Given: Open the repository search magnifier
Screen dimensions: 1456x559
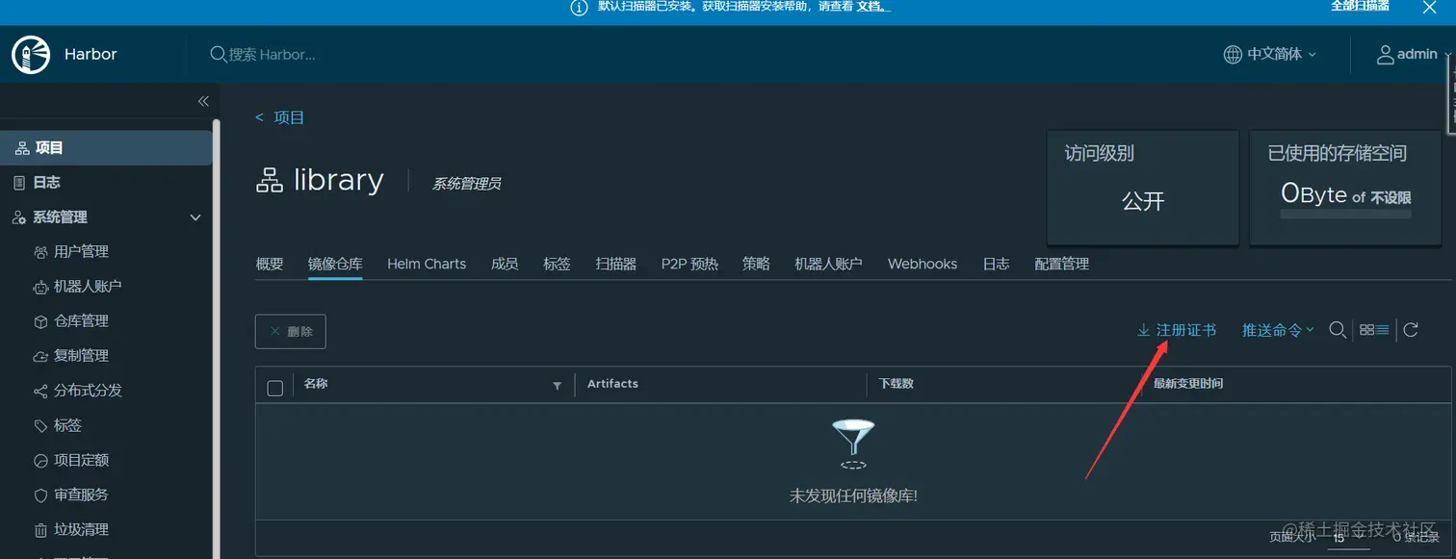Looking at the screenshot, I should tap(1338, 329).
